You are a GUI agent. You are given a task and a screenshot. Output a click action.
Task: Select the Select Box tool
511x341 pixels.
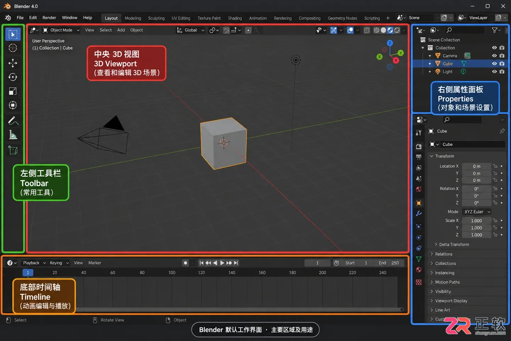click(13, 34)
